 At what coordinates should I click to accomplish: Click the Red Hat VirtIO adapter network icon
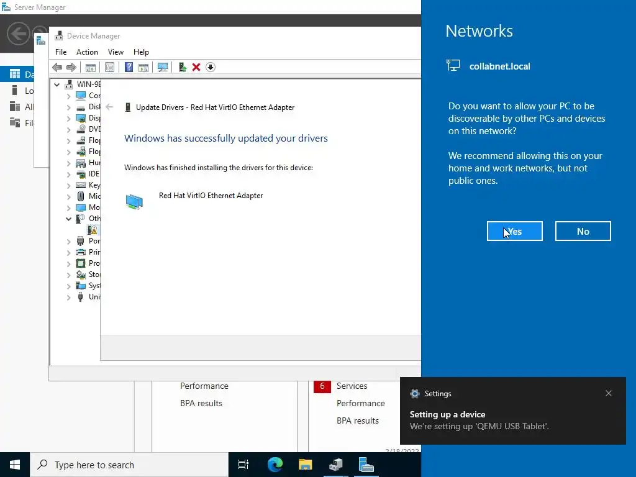(x=134, y=202)
